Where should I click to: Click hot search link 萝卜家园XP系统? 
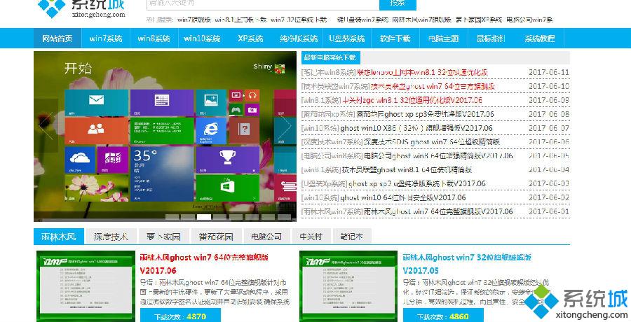pos(479,20)
